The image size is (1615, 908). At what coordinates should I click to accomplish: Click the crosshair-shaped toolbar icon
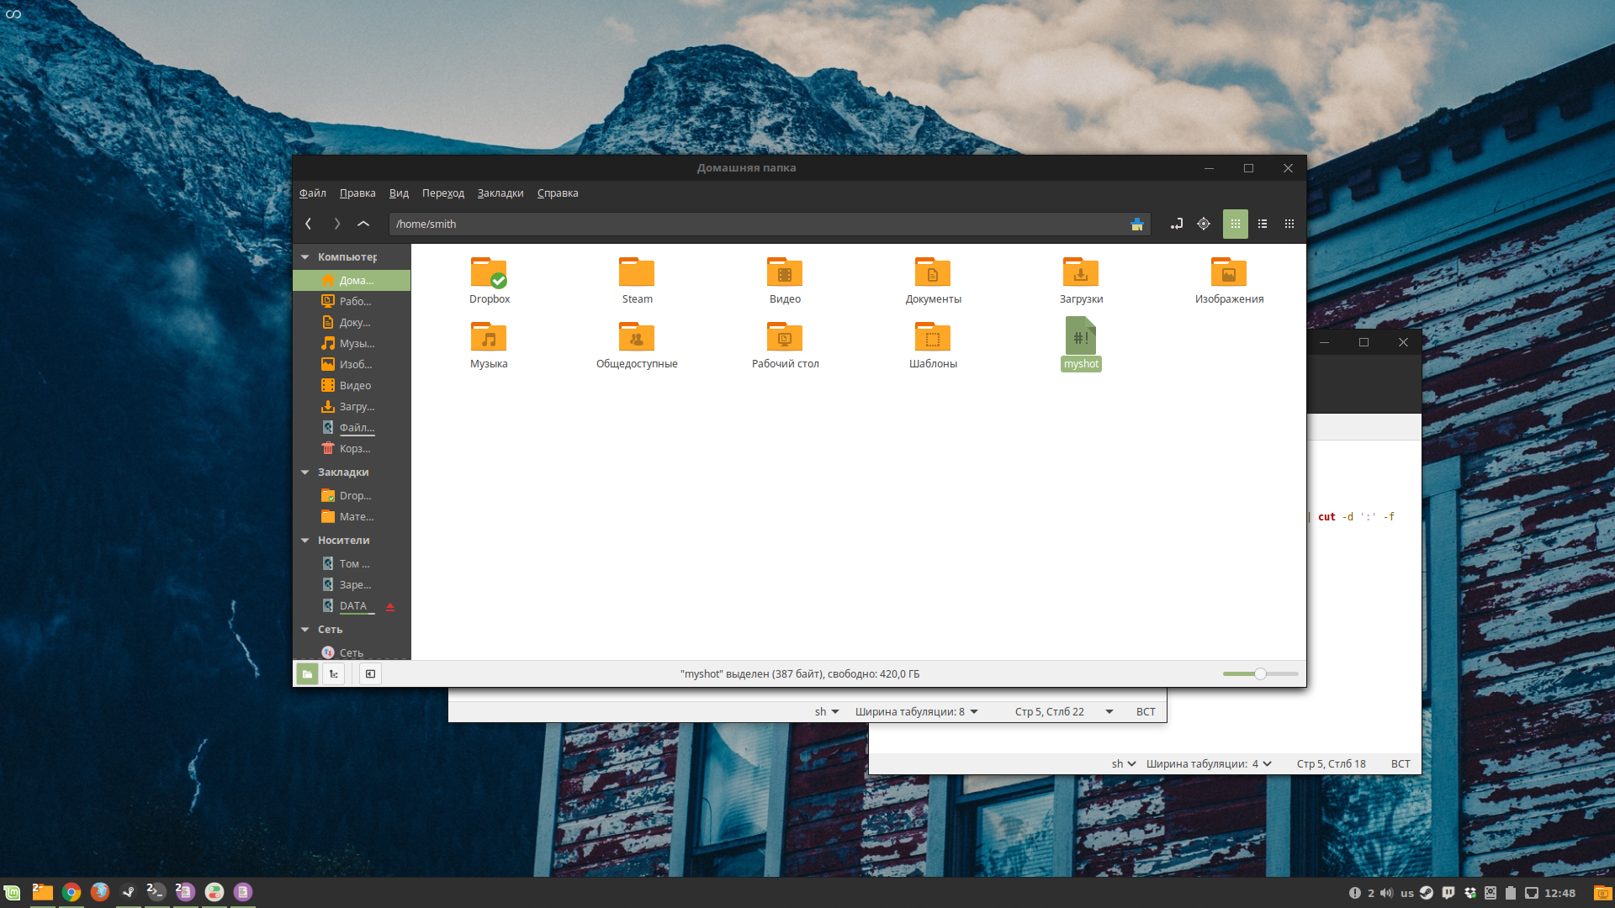[x=1204, y=224]
